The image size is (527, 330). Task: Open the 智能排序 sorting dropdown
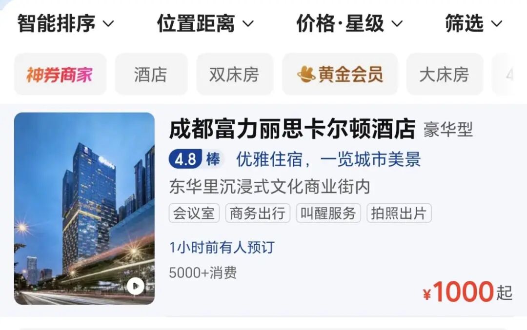(x=65, y=23)
